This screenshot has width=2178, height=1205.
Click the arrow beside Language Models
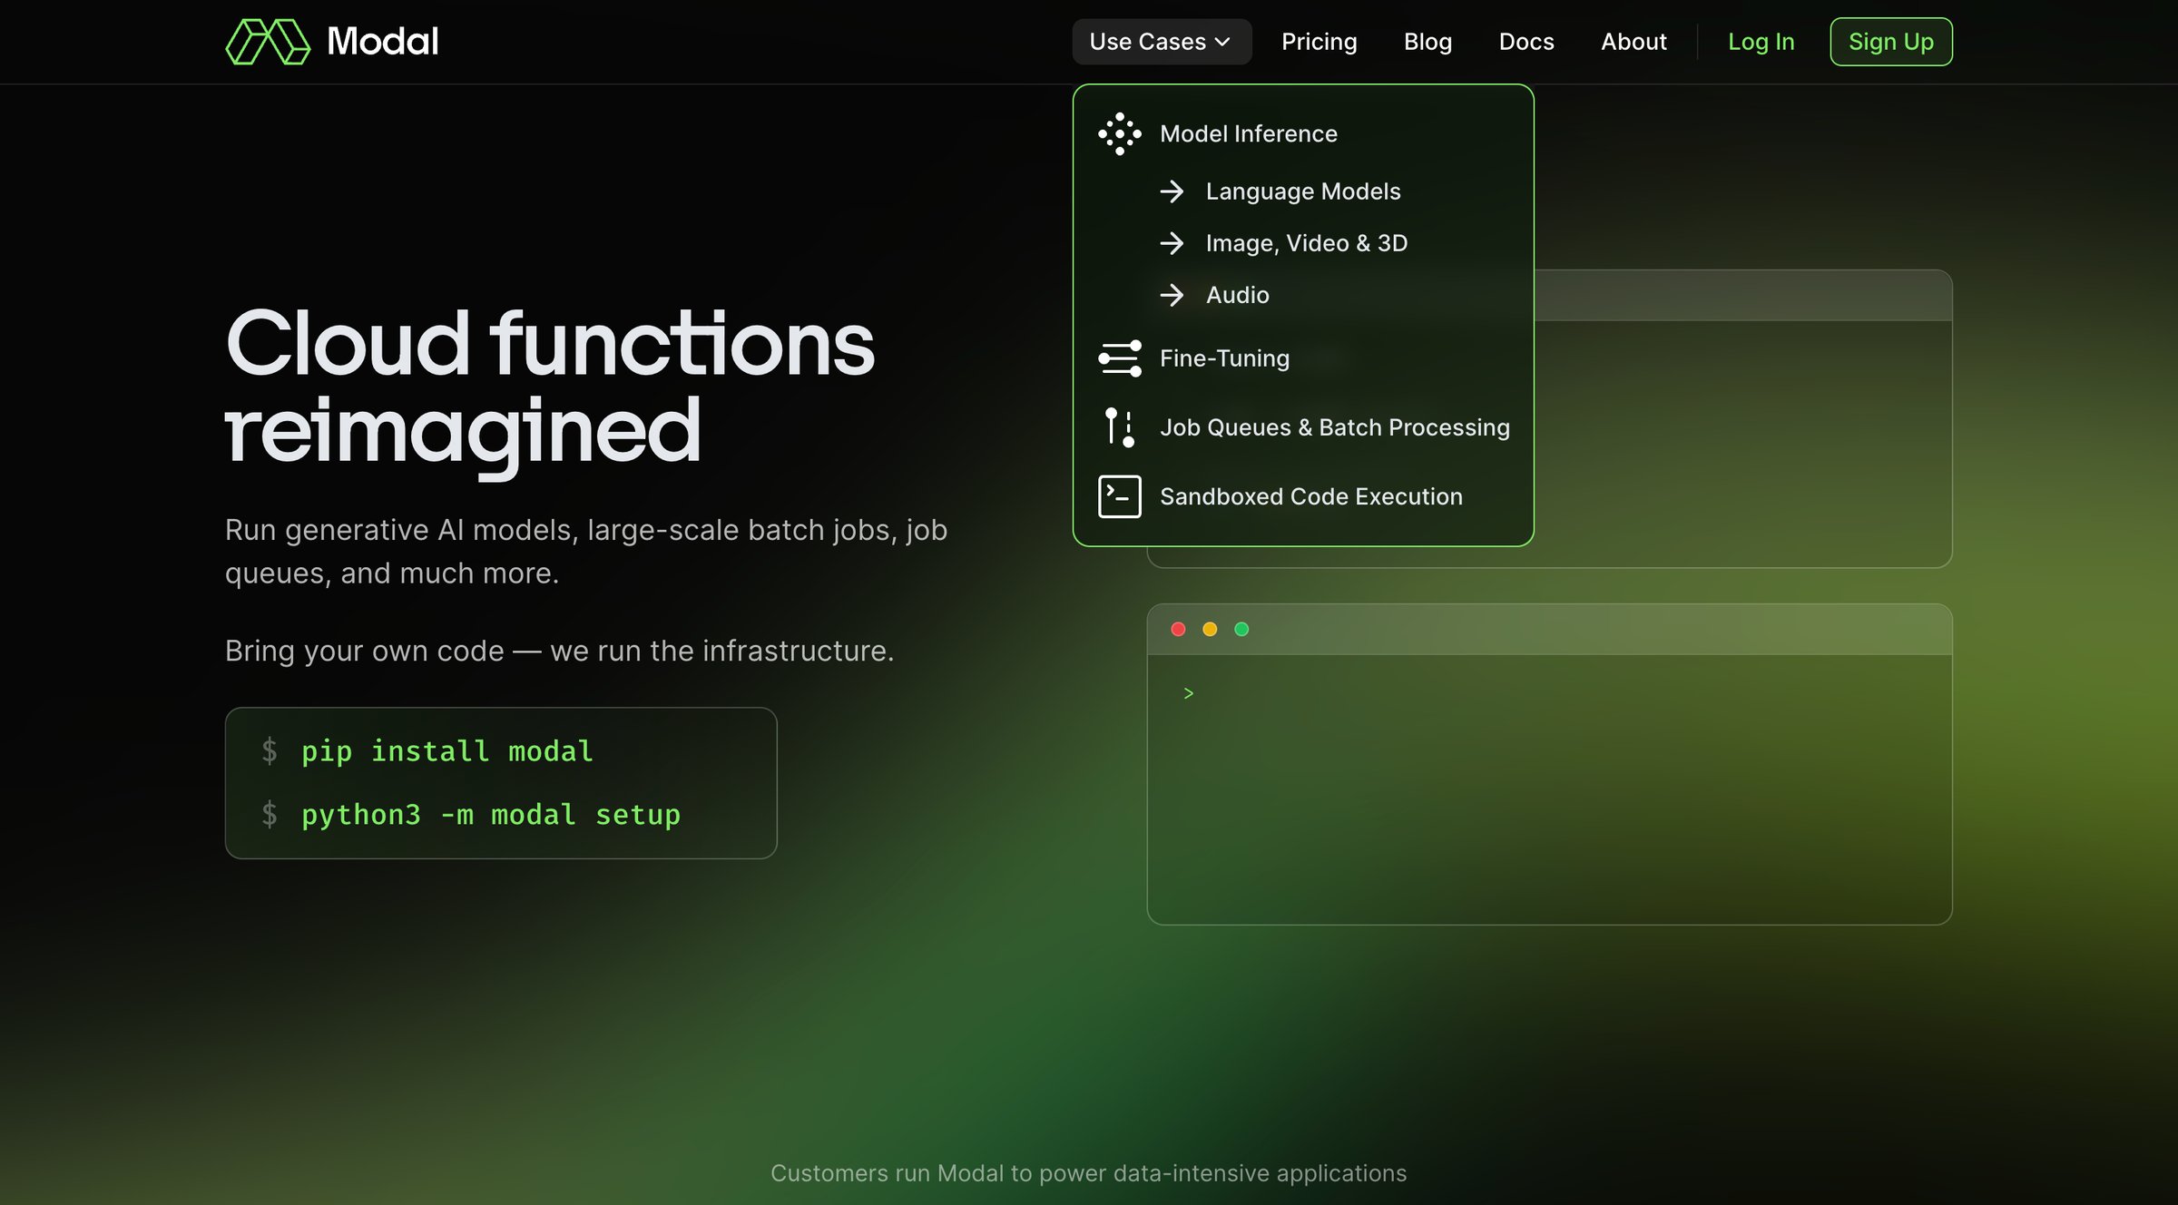tap(1172, 191)
